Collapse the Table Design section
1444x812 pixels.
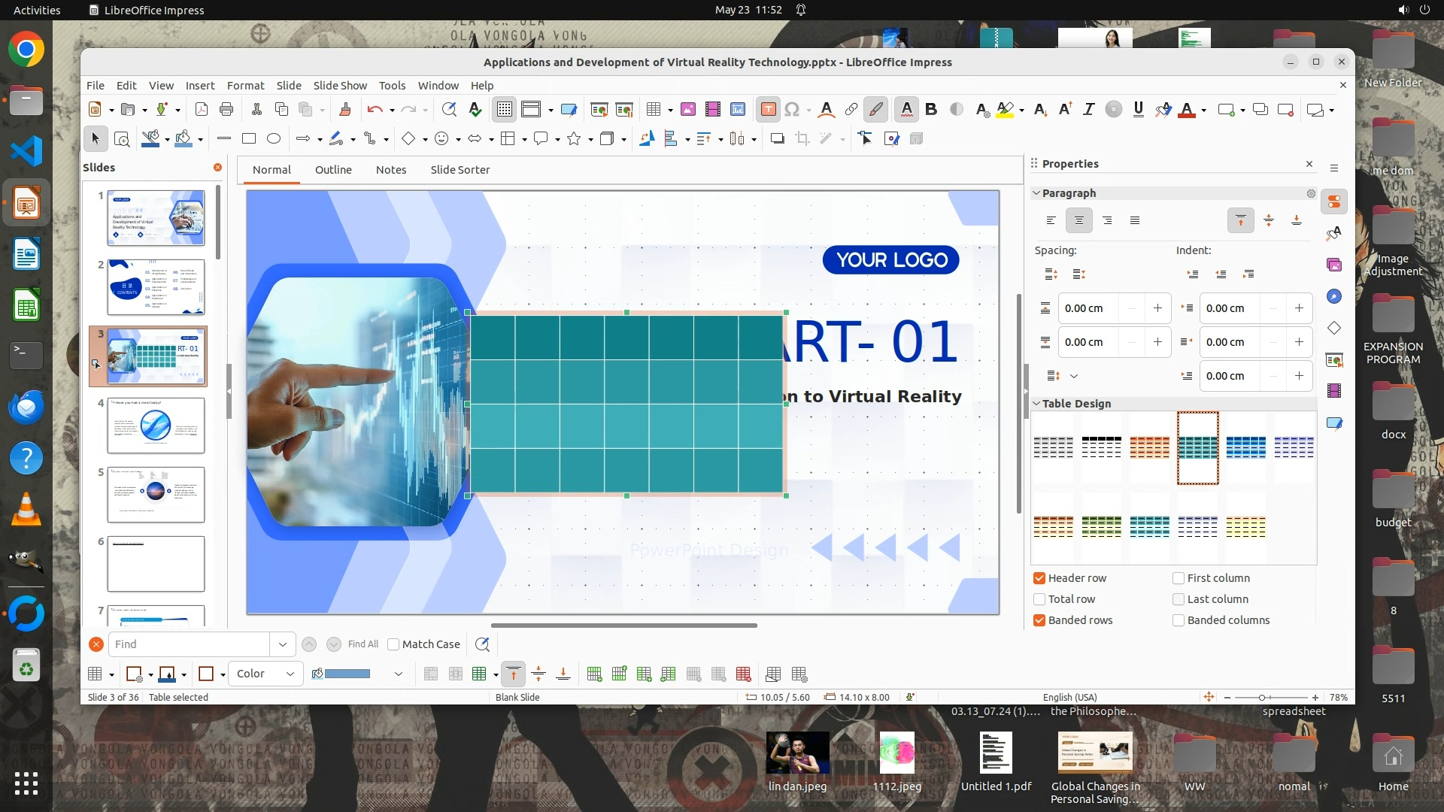pyautogui.click(x=1036, y=404)
